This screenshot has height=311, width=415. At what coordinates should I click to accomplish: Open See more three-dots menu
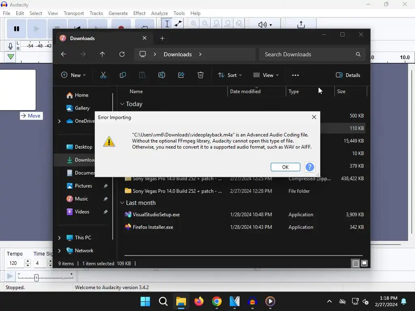pos(295,75)
